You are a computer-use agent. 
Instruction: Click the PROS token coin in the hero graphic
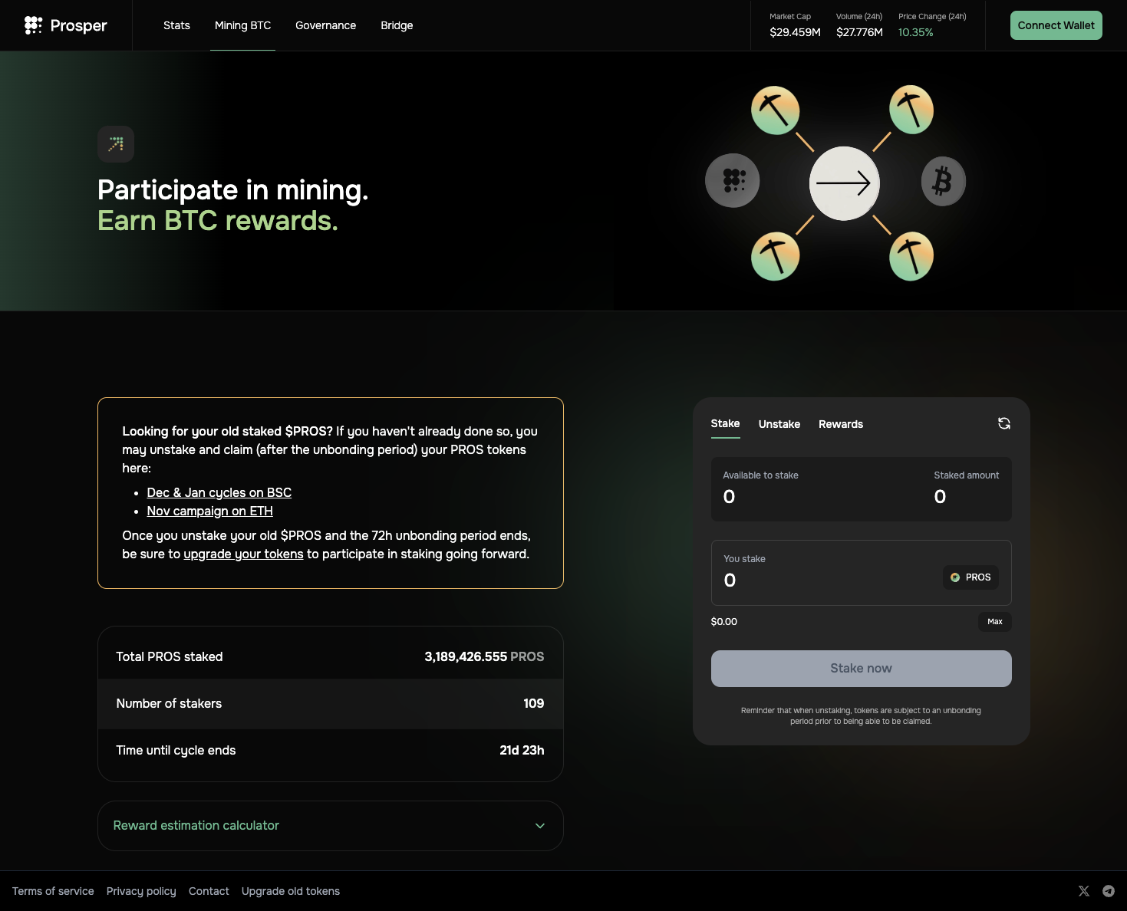click(733, 180)
